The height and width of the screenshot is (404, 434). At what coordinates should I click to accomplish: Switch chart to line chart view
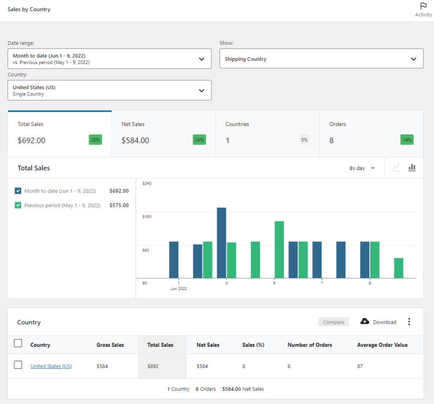[396, 167]
